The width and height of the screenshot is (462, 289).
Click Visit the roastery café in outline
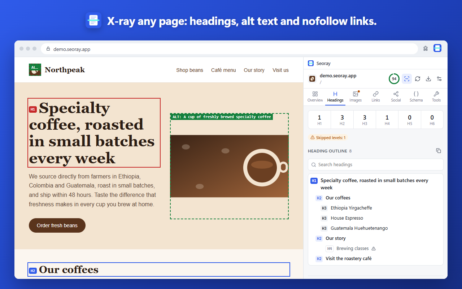point(376,259)
